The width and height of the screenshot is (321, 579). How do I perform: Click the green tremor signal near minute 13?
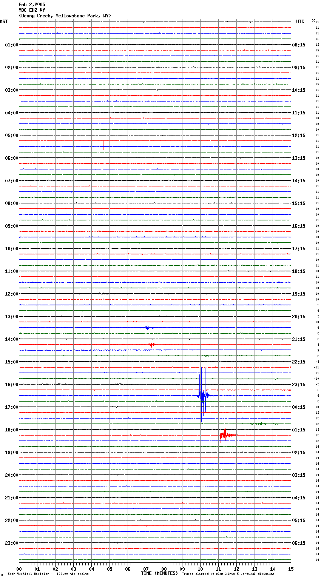coord(260,424)
